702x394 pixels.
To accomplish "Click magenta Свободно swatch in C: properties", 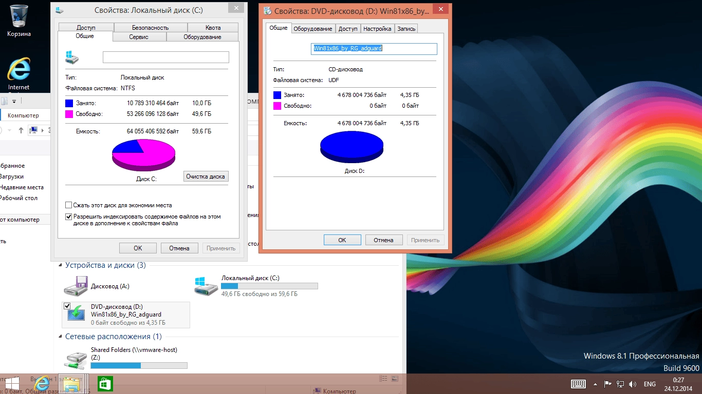I will pyautogui.click(x=69, y=114).
